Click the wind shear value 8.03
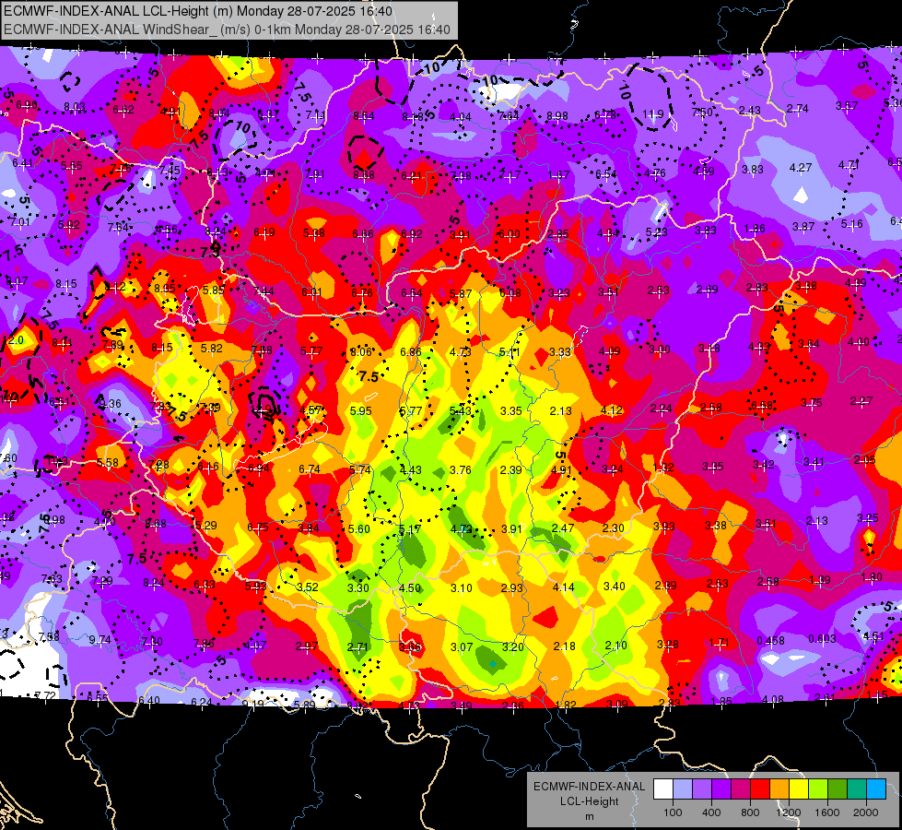This screenshot has height=830, width=902. tap(75, 107)
